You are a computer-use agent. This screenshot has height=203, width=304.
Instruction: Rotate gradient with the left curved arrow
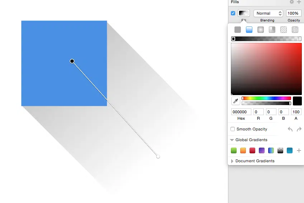tap(290, 129)
